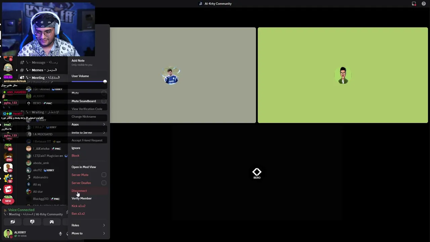Share your screen button in voice panel
The width and height of the screenshot is (430, 242).
click(x=32, y=222)
